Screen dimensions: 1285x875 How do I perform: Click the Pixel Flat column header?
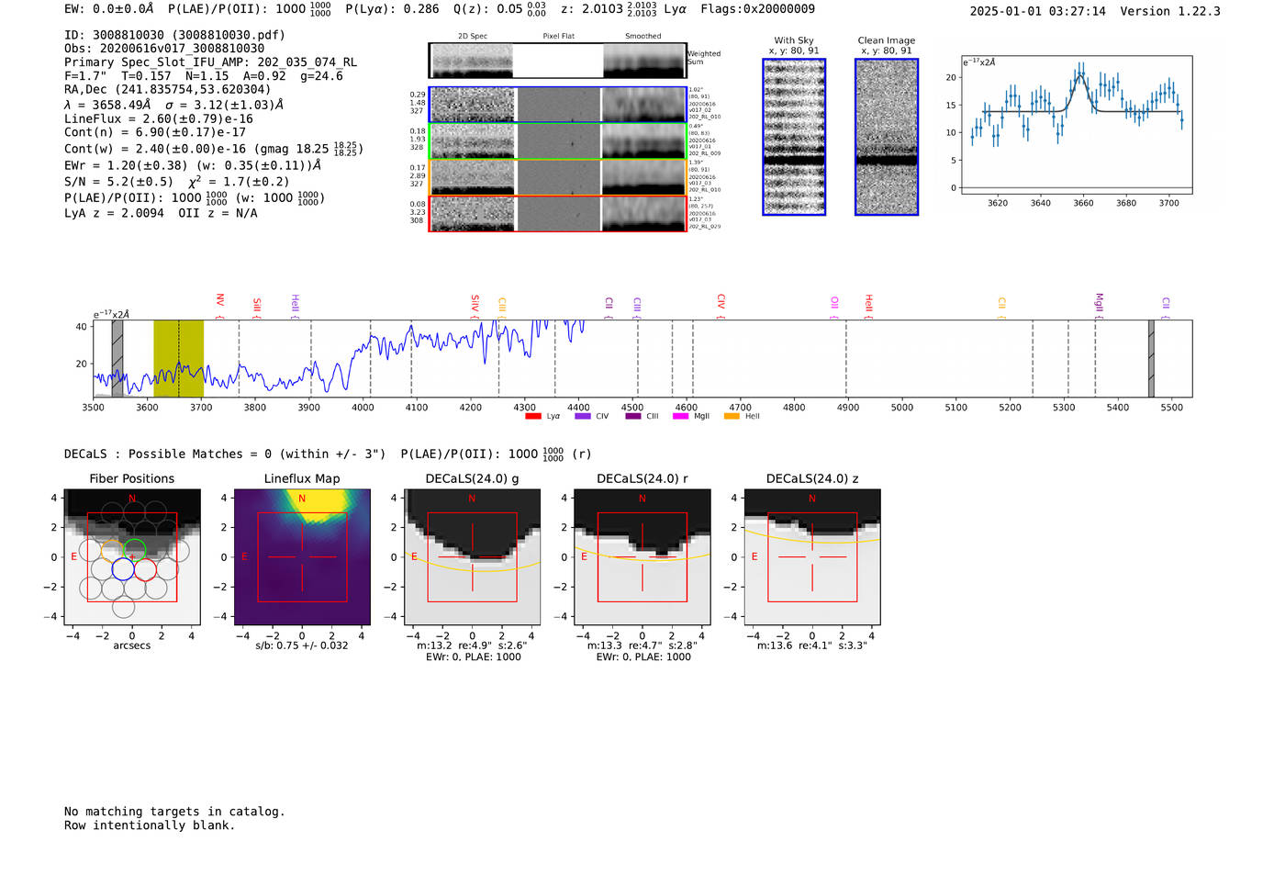(558, 37)
